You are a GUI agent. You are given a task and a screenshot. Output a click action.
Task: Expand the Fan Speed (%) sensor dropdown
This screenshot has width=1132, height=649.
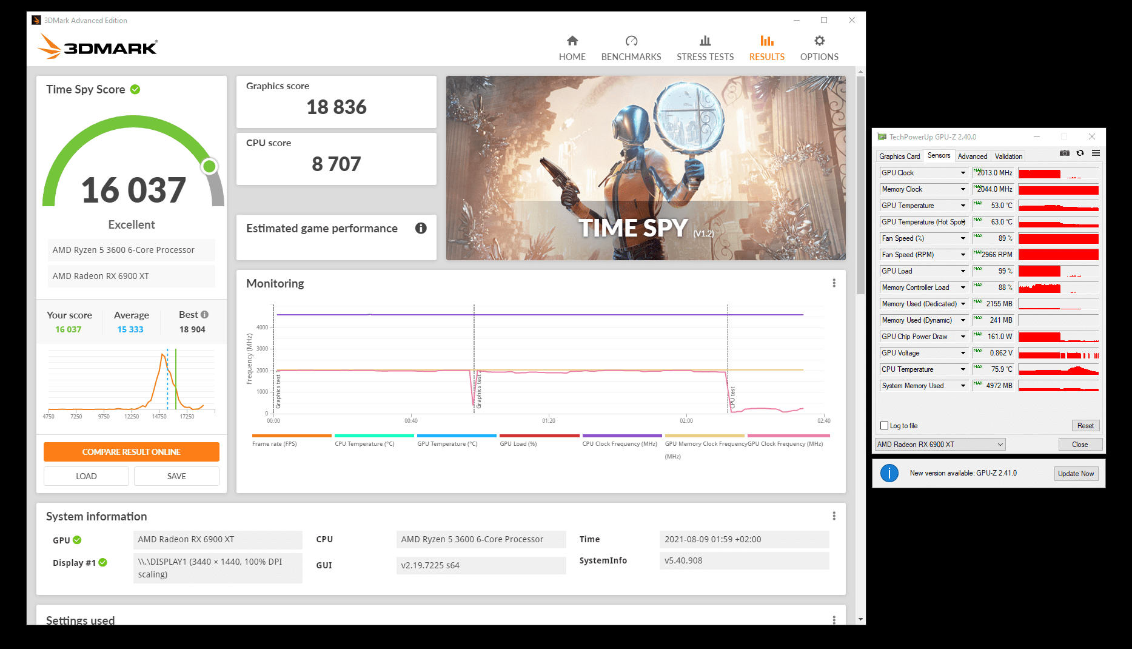click(x=963, y=238)
